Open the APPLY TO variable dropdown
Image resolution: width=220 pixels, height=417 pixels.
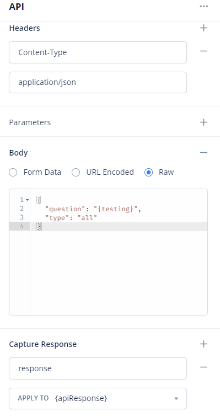coord(98,398)
